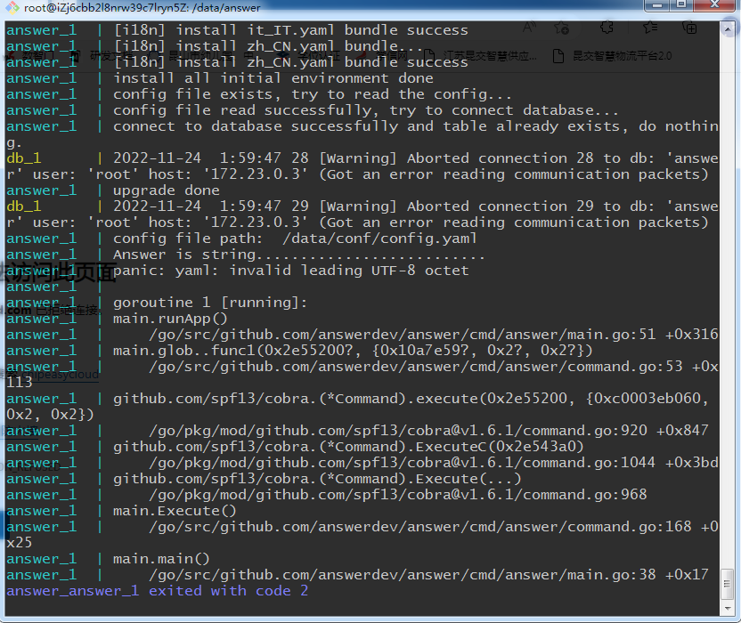Click '(*Command).ExecuteC(0x2e543a0)' line
The width and height of the screenshot is (741, 623).
[349, 447]
